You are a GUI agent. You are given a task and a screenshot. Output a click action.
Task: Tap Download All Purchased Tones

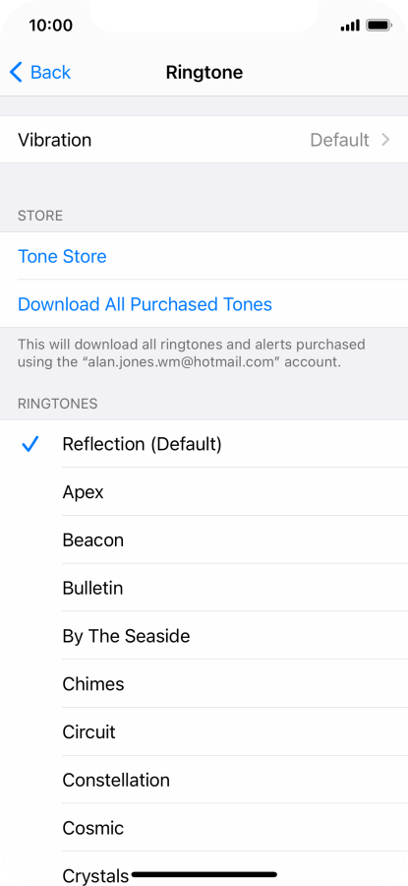point(204,304)
